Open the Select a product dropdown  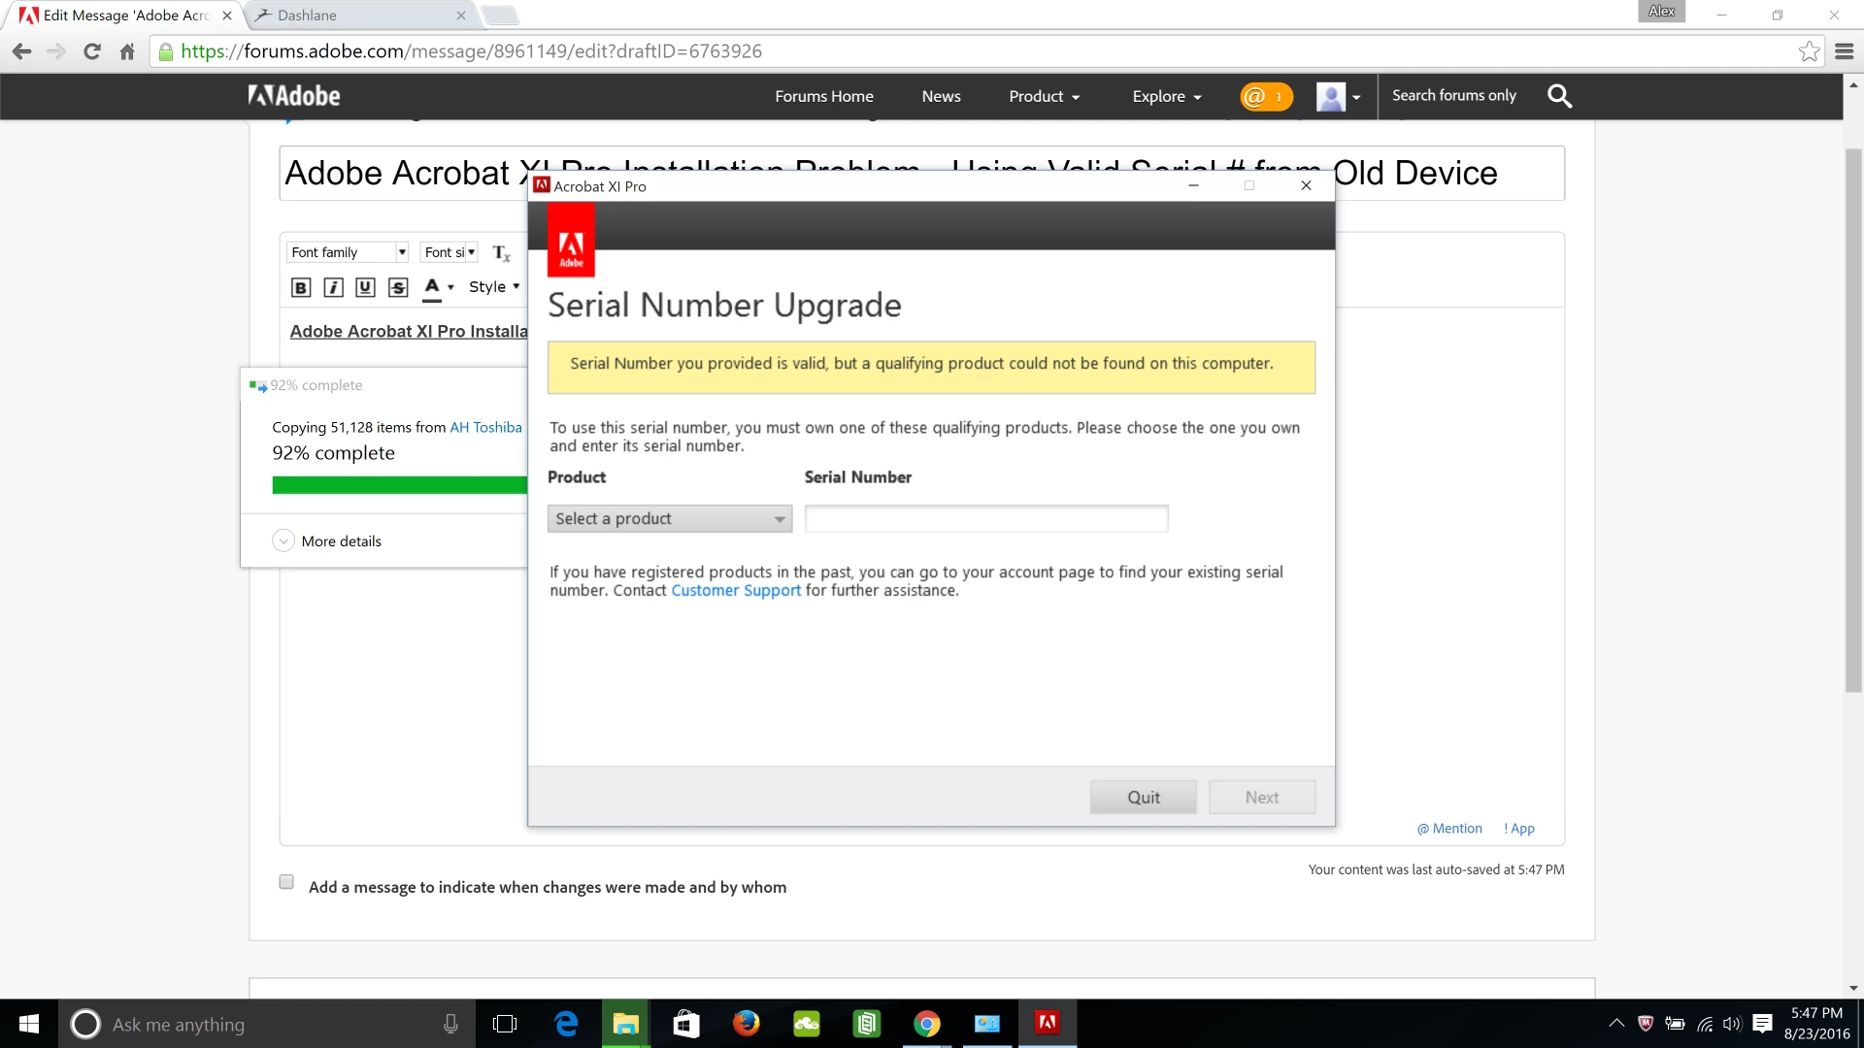[x=670, y=519]
